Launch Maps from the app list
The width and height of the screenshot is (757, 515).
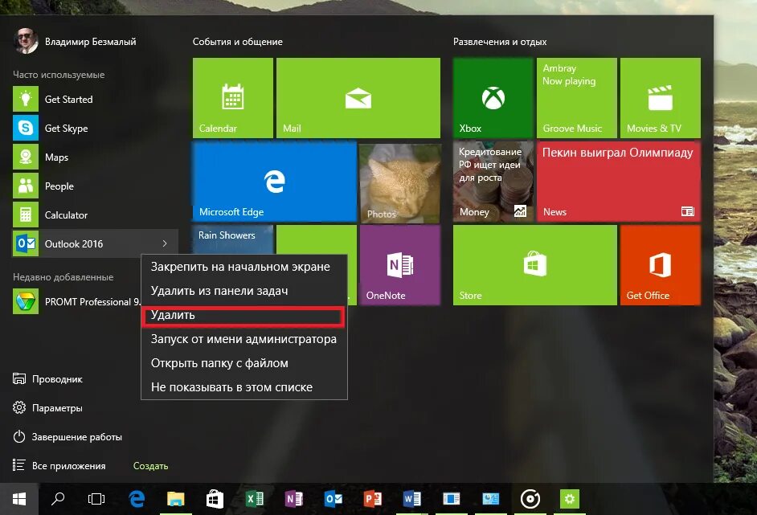[x=95, y=157]
